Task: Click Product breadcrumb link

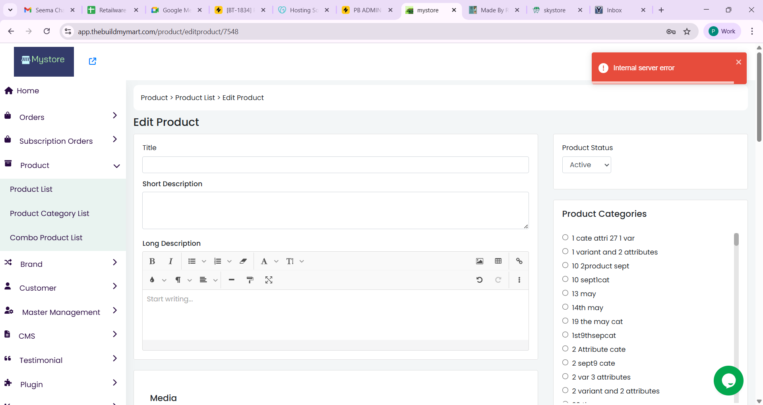Action: (x=154, y=98)
